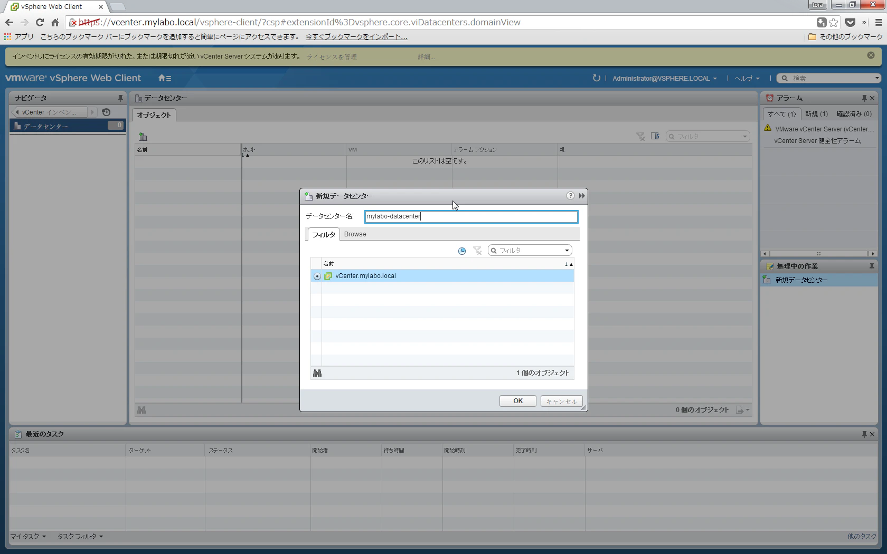Click the VMware vCenter Server alarm entry
The width and height of the screenshot is (887, 554).
(824, 129)
